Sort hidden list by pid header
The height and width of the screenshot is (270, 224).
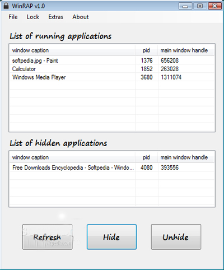(147, 157)
